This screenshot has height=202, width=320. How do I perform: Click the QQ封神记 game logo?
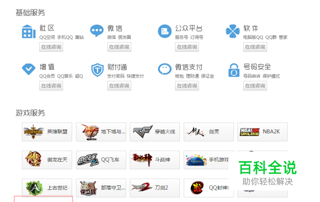click(197, 188)
